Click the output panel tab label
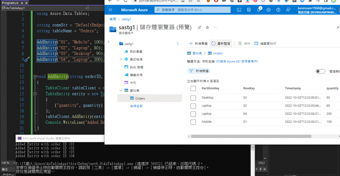Viewport: 340px width, 176px height. 5,169
